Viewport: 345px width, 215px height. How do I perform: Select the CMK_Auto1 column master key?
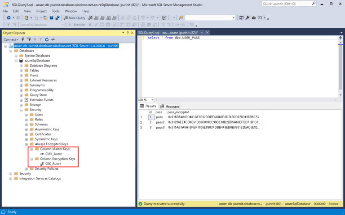click(x=54, y=154)
